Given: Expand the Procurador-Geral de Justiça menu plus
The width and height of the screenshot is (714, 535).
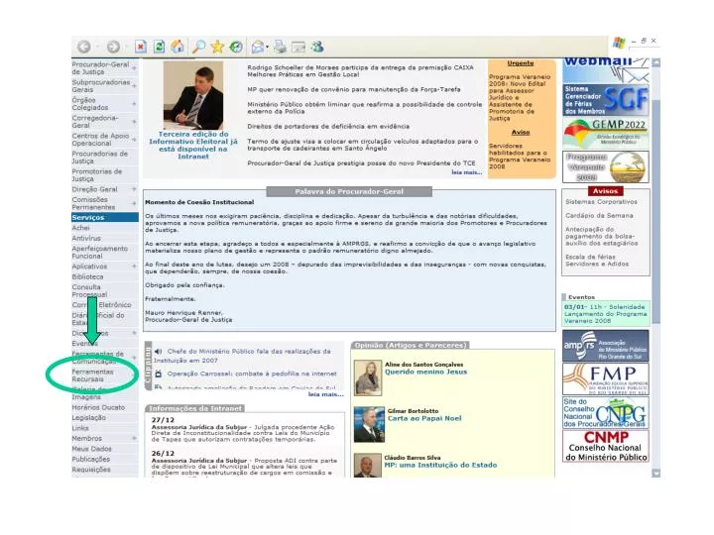Looking at the screenshot, I should (x=134, y=68).
